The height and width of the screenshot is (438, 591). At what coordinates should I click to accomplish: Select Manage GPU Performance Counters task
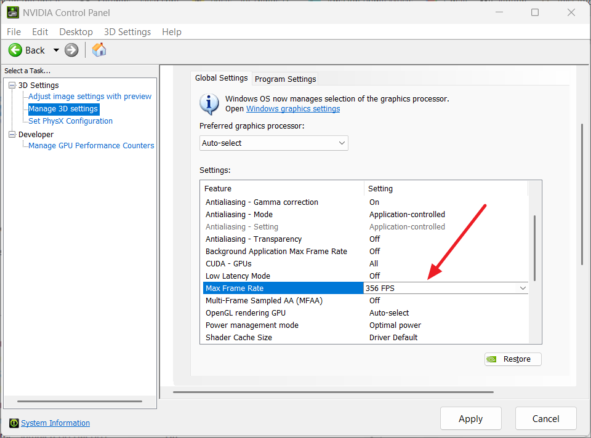[x=91, y=146]
